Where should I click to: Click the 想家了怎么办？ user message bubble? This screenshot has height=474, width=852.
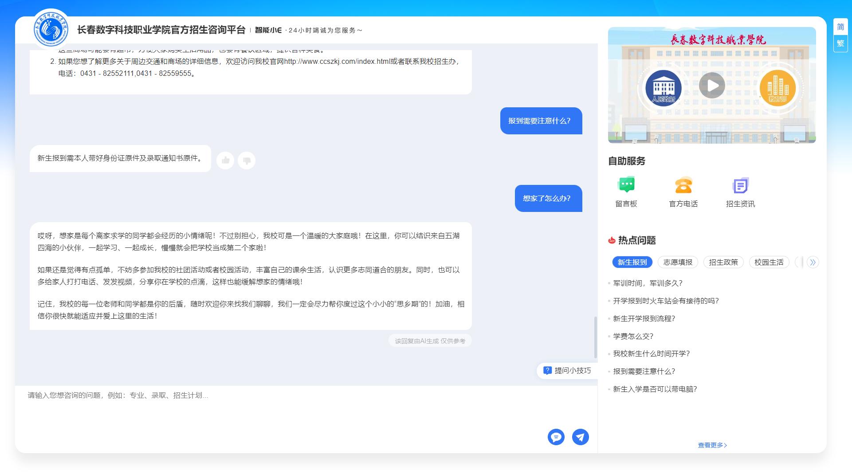pyautogui.click(x=548, y=198)
